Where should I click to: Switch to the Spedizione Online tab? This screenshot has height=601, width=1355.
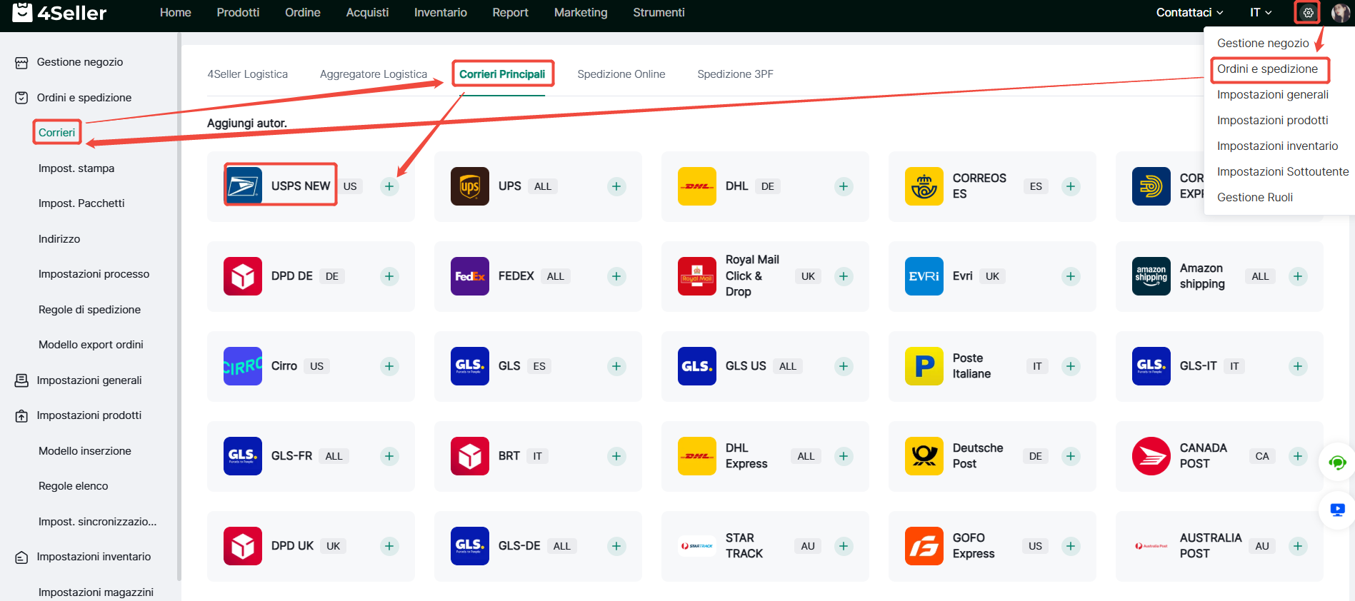pos(621,74)
